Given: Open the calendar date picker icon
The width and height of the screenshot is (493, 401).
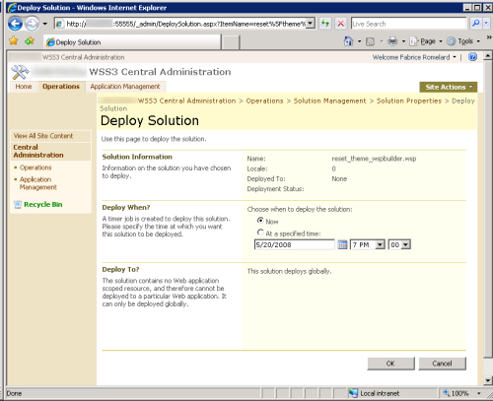Looking at the screenshot, I should point(342,244).
